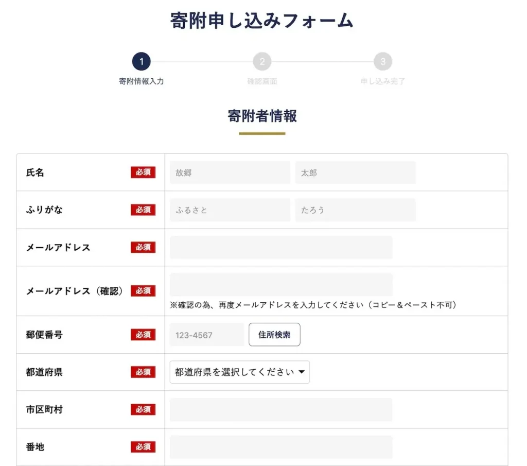Click the 寄附者情報 section heading
527x466 pixels.
pos(262,116)
